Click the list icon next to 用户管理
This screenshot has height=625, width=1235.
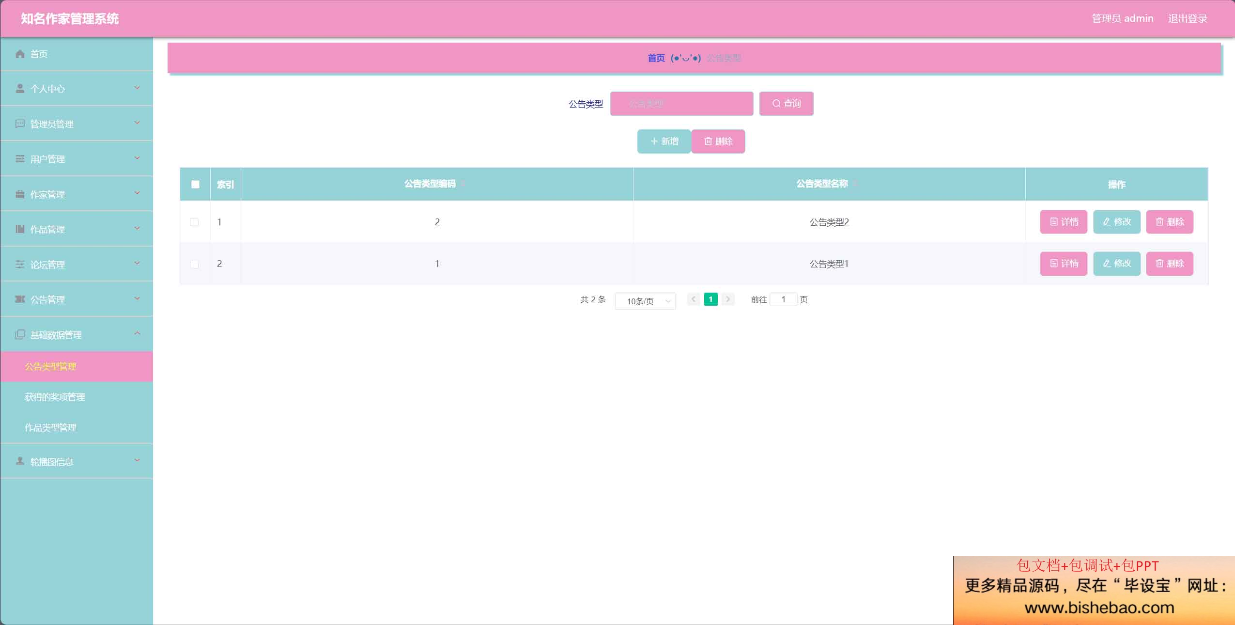point(20,159)
